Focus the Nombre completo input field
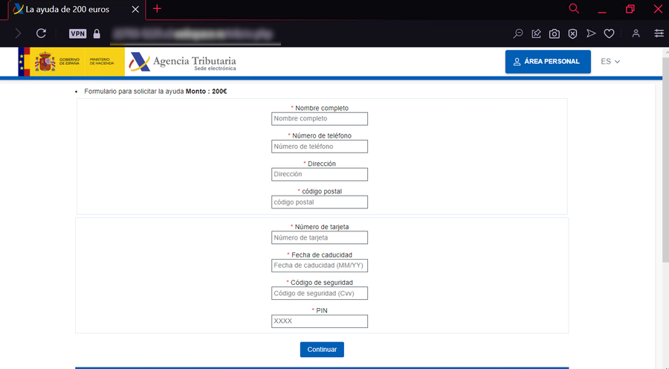Image resolution: width=669 pixels, height=369 pixels. [x=320, y=118]
